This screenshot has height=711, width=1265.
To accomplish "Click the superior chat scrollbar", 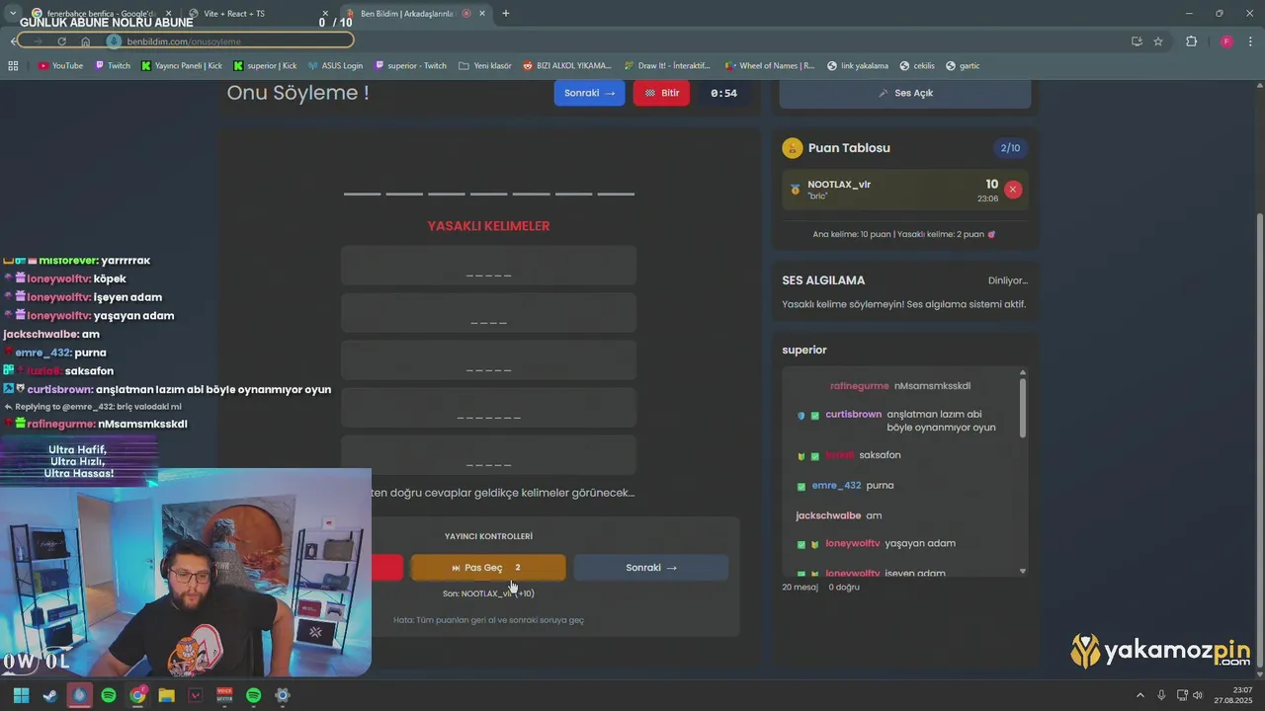I will pyautogui.click(x=1022, y=407).
